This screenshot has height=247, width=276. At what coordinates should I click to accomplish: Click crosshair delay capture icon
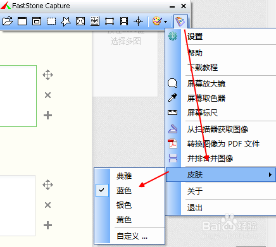point(139,21)
